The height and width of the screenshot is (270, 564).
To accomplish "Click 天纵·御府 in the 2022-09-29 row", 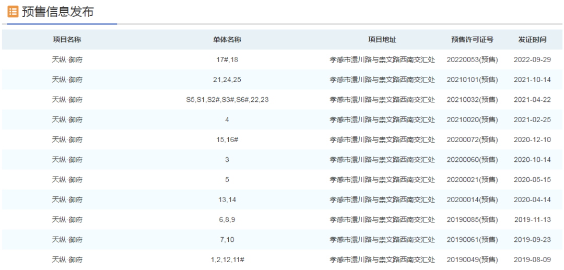I will click(x=67, y=60).
